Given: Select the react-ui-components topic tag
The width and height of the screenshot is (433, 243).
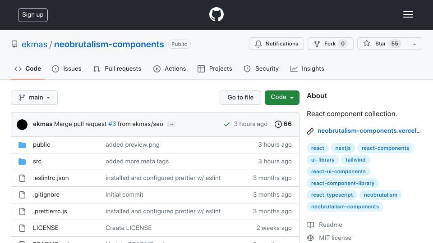Looking at the screenshot, I should click(338, 171).
